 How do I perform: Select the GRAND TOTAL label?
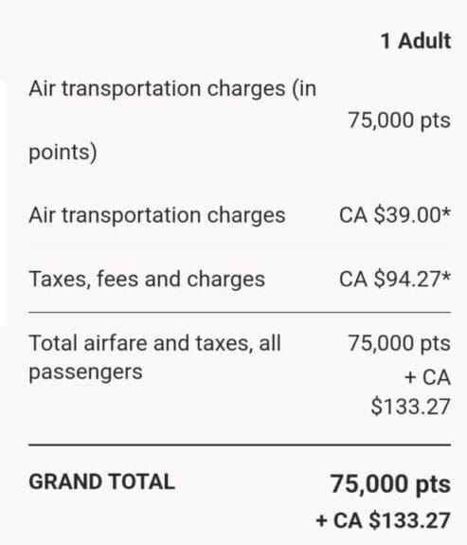point(101,482)
